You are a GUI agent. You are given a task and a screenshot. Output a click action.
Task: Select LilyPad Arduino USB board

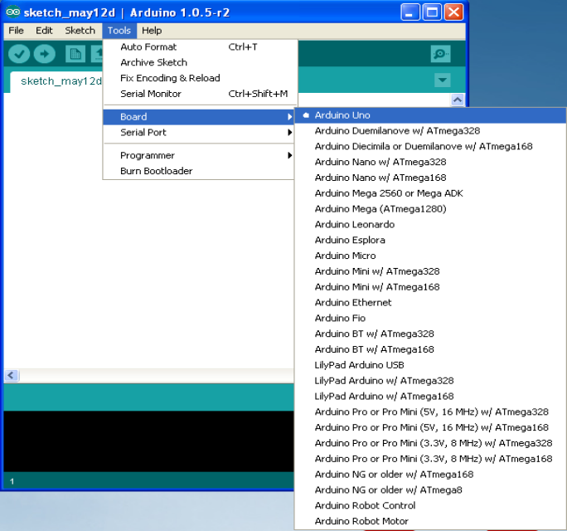click(x=430, y=365)
